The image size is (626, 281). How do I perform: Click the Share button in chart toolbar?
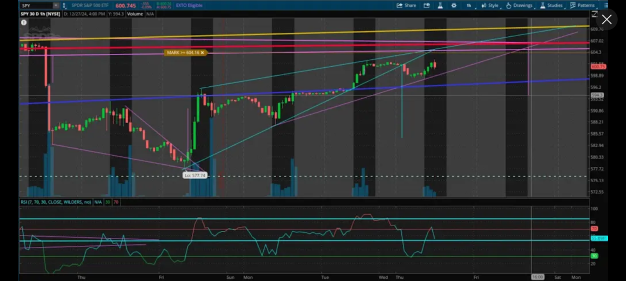pyautogui.click(x=406, y=5)
